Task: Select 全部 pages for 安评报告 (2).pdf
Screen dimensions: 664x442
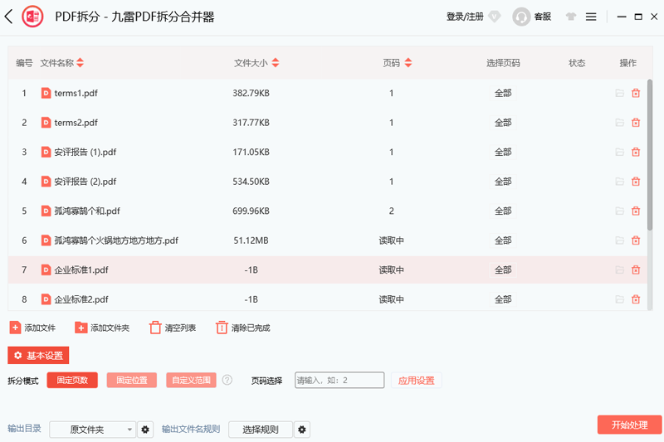Action: coord(503,182)
